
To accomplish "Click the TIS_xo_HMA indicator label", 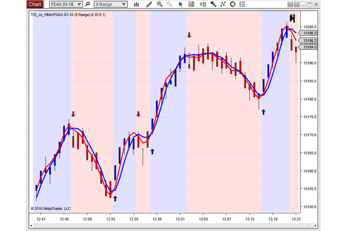I will [x=68, y=15].
